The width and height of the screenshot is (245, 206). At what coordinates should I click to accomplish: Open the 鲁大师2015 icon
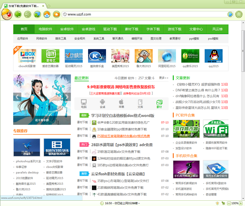pos(143,56)
